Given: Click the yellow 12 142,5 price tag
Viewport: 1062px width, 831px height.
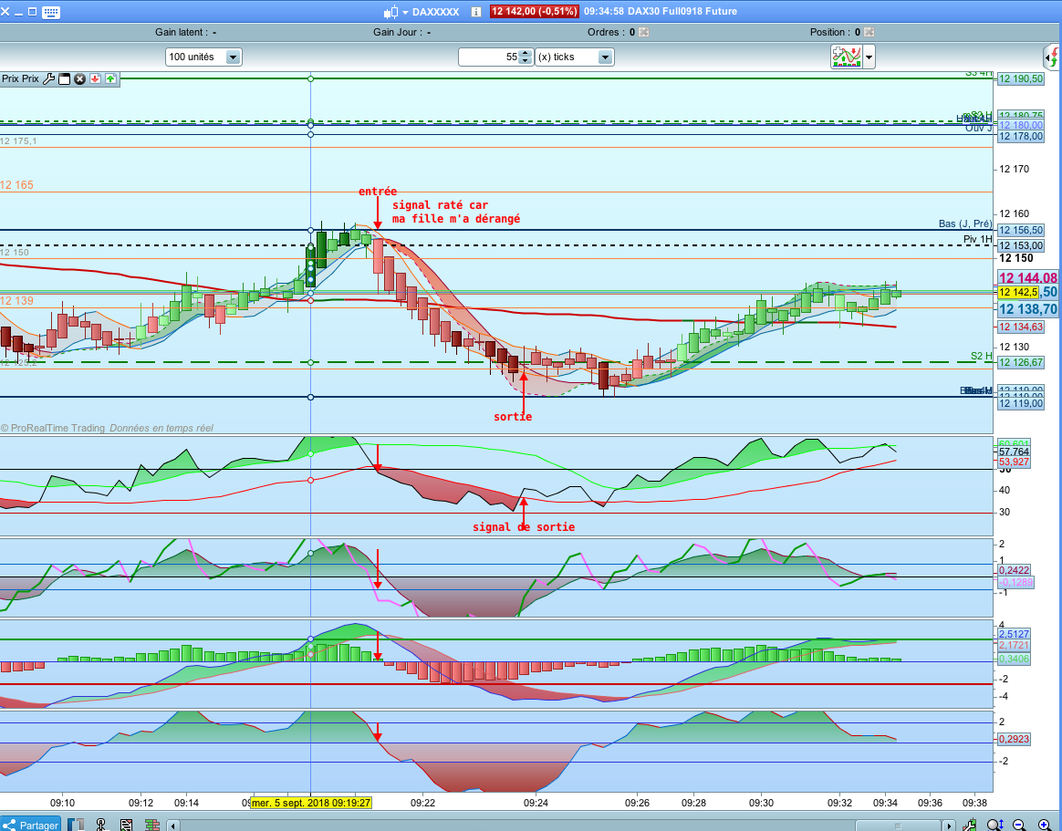Looking at the screenshot, I should click(x=1018, y=292).
